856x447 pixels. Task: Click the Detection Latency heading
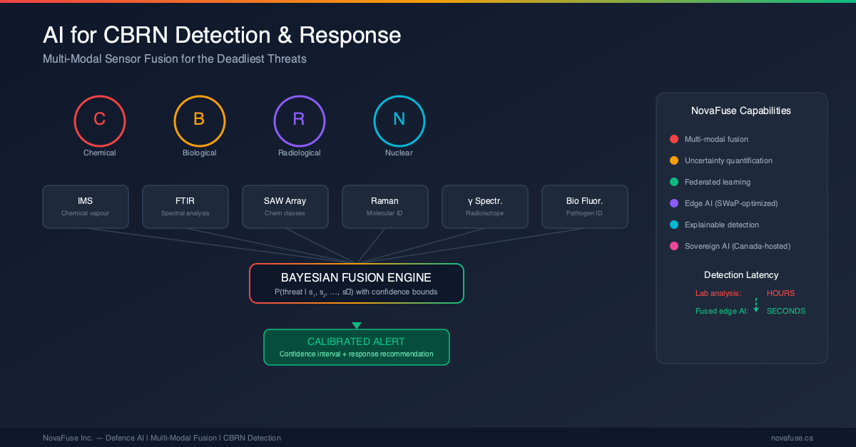pos(741,274)
